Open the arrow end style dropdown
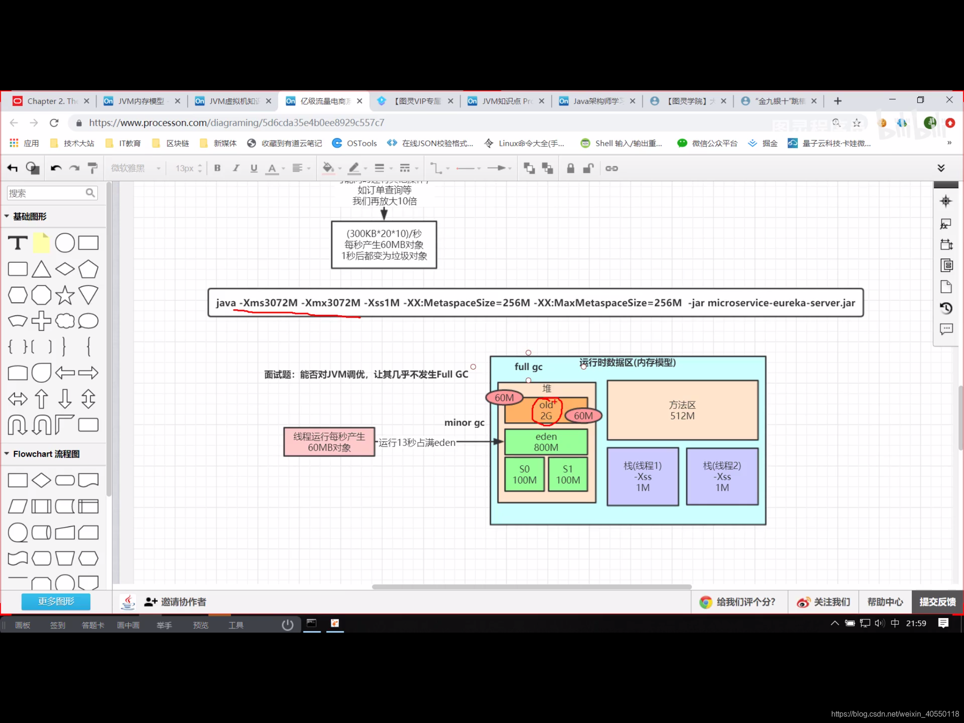964x723 pixels. (x=499, y=168)
